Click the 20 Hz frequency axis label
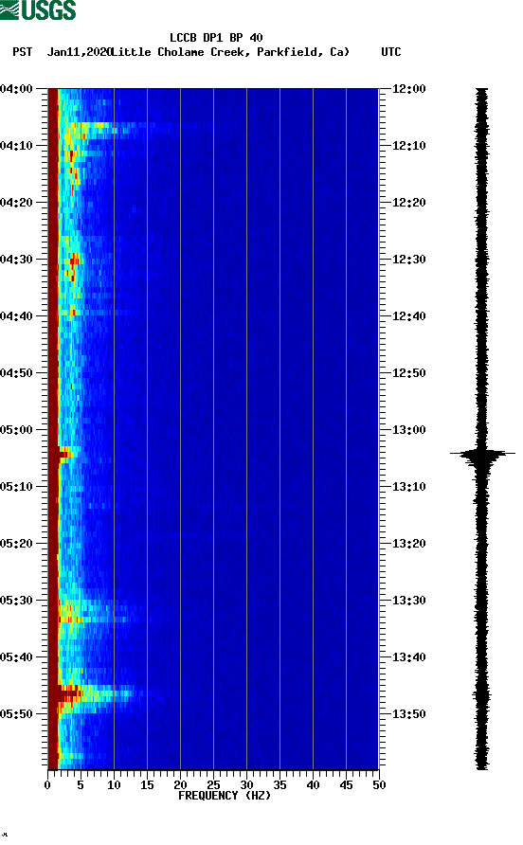 point(180,785)
